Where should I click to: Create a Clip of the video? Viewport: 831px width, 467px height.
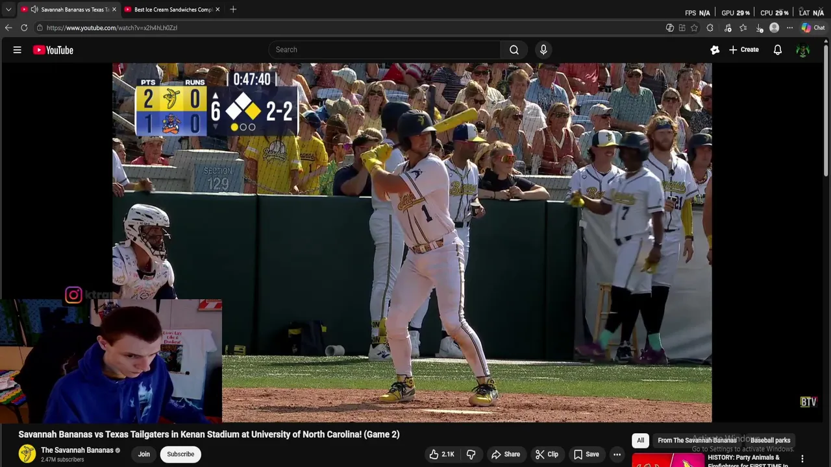546,454
